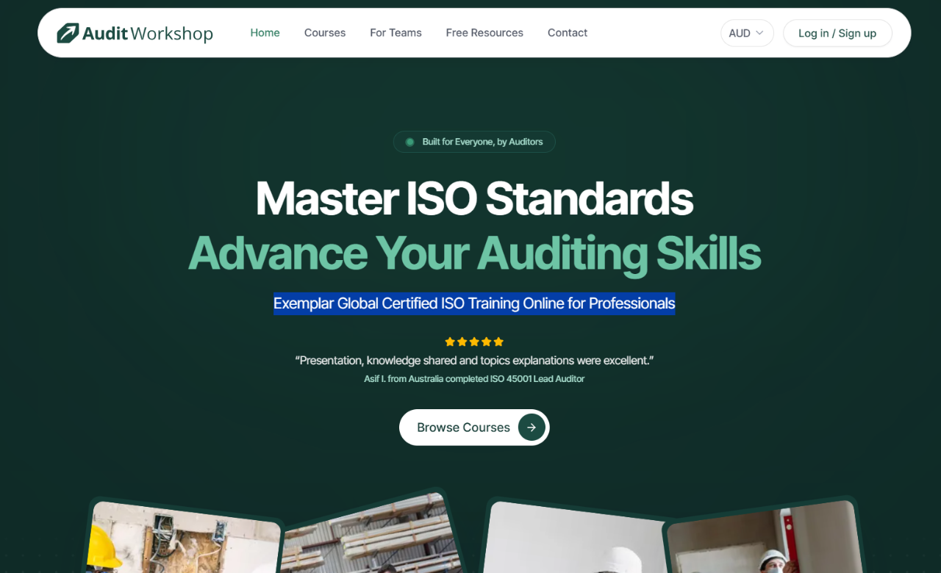The image size is (941, 573).
Task: Click the arrow icon in Browse Courses
Action: [532, 428]
